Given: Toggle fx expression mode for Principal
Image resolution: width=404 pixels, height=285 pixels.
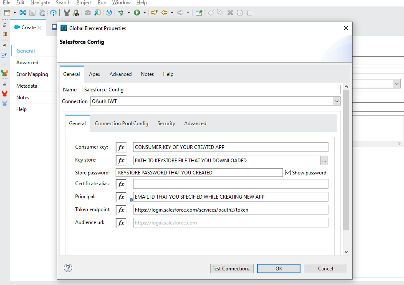Looking at the screenshot, I should [121, 197].
